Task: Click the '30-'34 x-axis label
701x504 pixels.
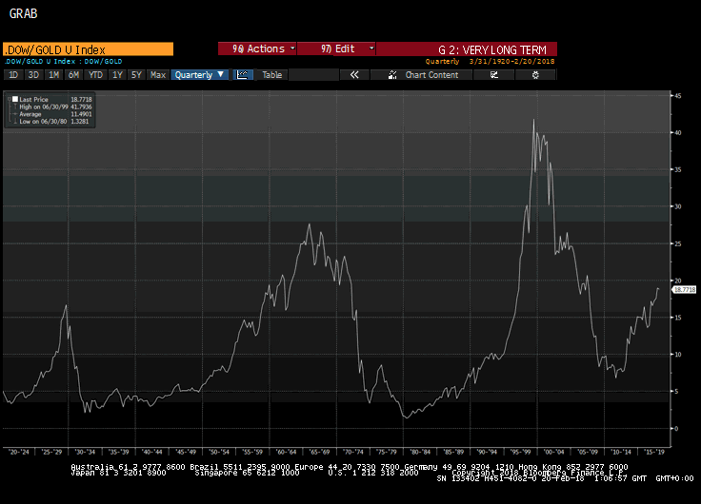Action: point(85,452)
